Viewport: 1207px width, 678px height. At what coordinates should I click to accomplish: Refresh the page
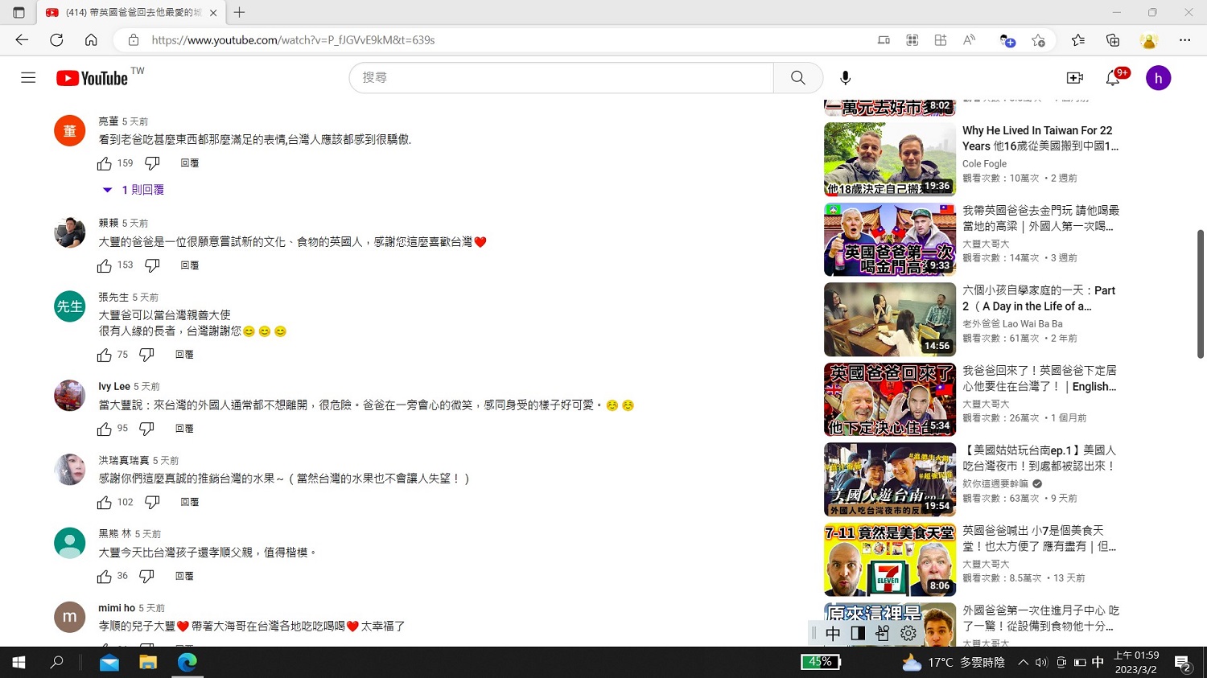pos(56,40)
